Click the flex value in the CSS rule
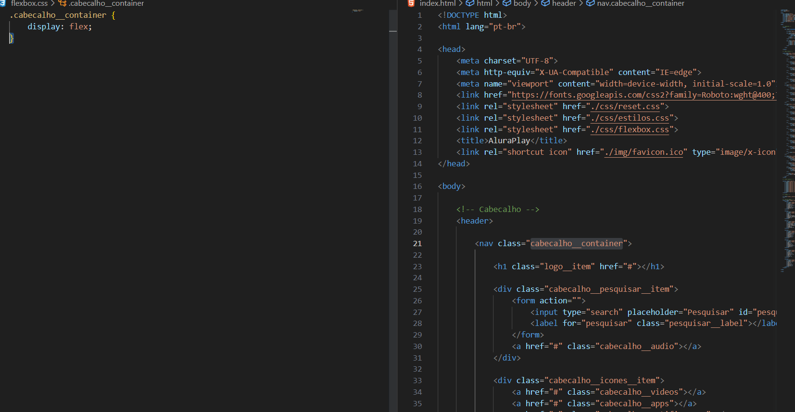The image size is (795, 412). coord(78,27)
